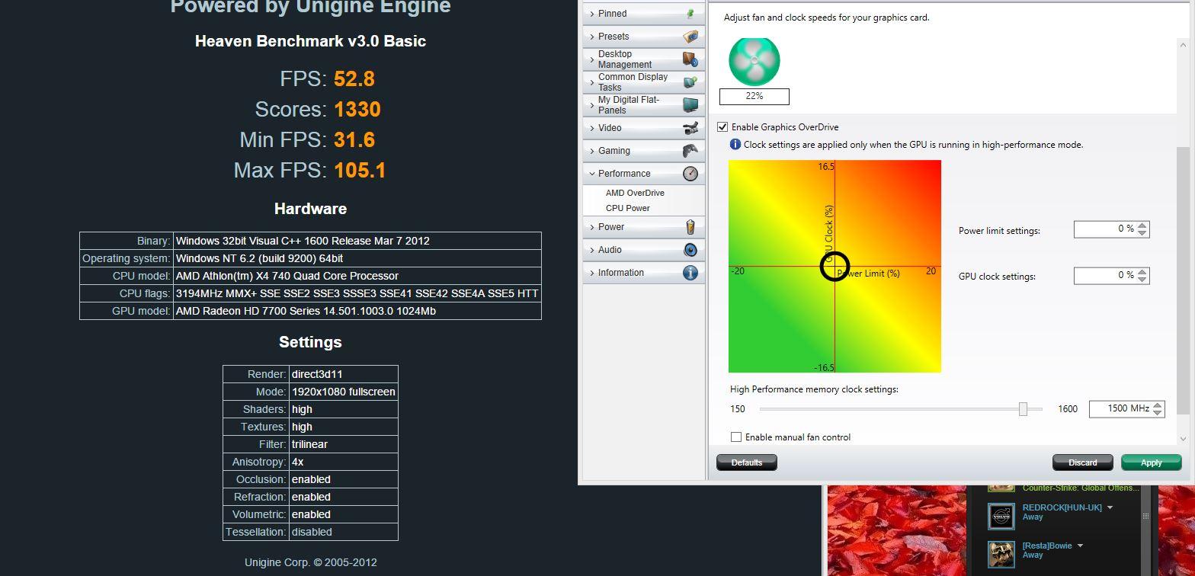Click the Max FPS value 105.1
Viewport: 1195px width, 576px height.
coord(360,171)
